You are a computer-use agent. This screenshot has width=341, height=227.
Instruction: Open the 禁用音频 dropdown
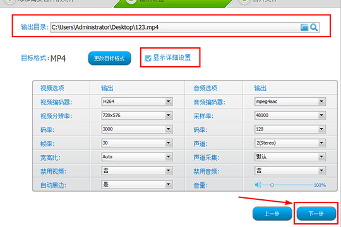(x=290, y=171)
